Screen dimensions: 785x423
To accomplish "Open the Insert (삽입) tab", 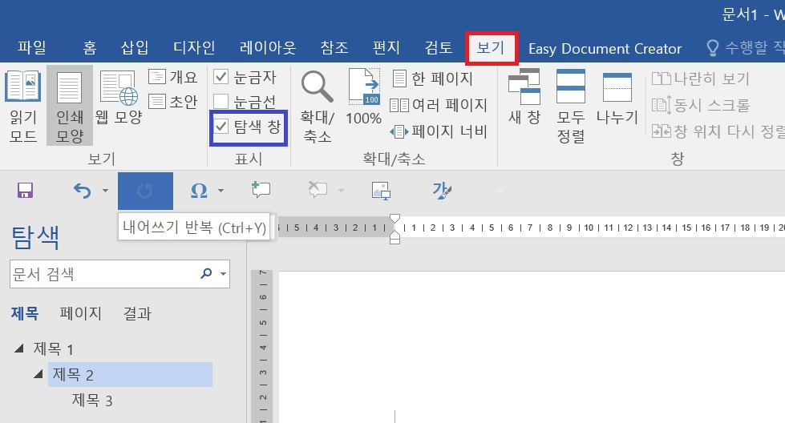I will [x=135, y=48].
